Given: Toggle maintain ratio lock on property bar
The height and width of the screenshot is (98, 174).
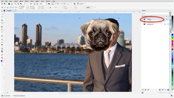Looking at the screenshot, I should (50, 7).
